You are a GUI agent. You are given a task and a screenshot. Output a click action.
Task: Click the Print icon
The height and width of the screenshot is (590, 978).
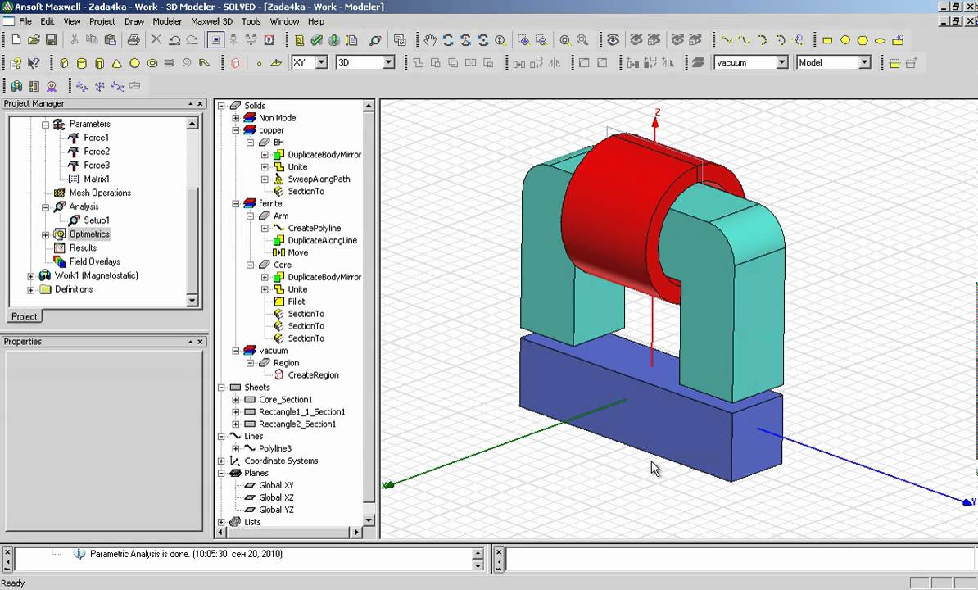point(134,40)
